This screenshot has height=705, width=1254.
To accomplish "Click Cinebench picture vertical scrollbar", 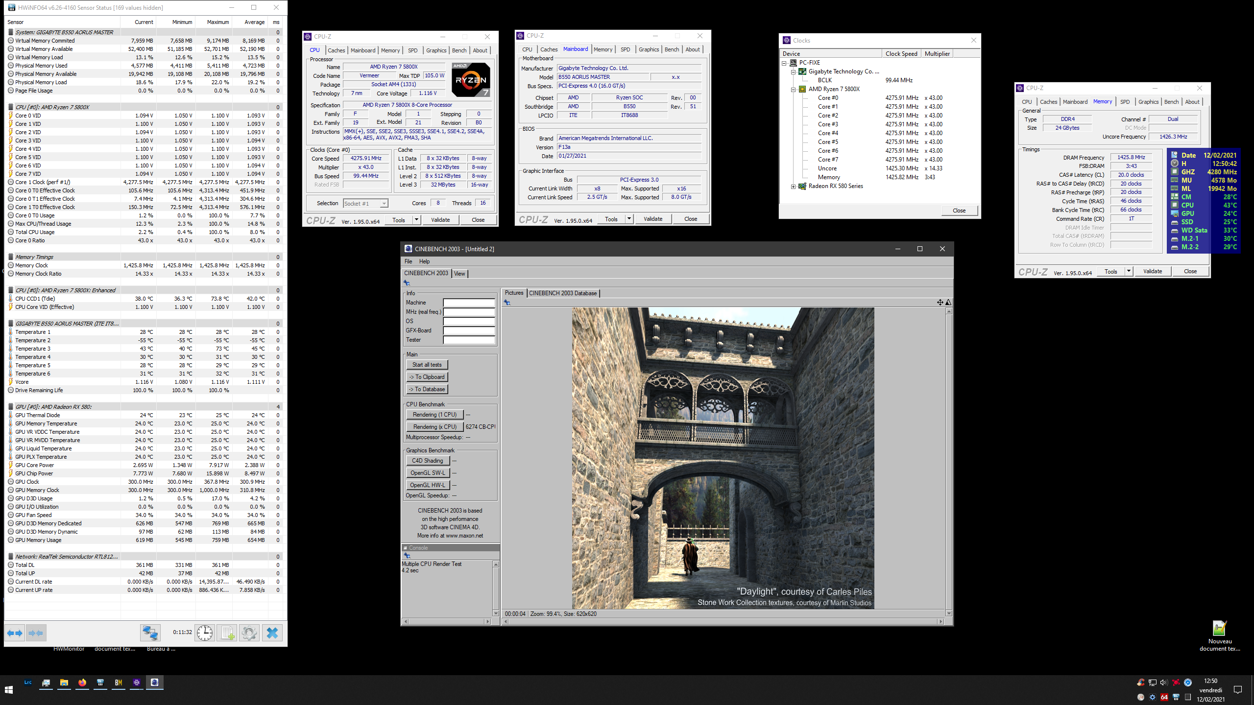I will click(949, 462).
